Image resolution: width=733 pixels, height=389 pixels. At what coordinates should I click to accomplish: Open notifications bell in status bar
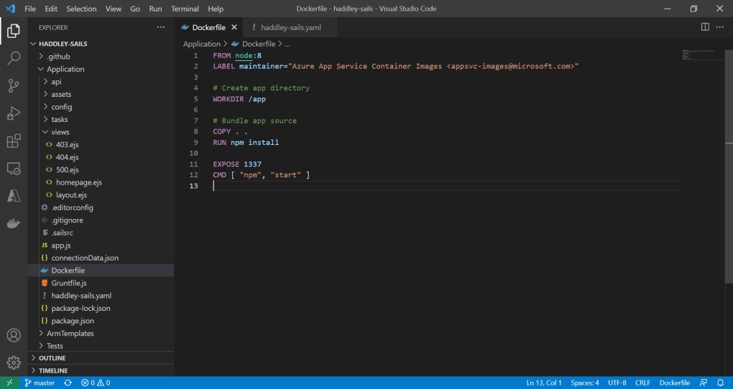(x=720, y=383)
